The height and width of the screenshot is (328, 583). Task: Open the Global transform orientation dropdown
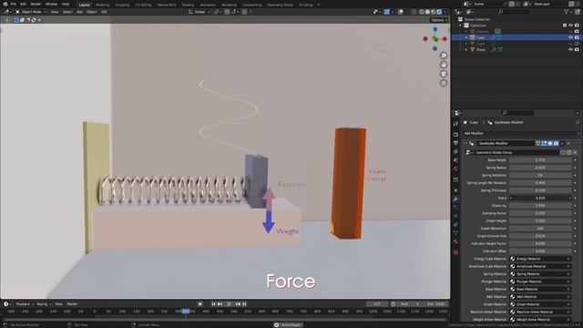pyautogui.click(x=199, y=12)
